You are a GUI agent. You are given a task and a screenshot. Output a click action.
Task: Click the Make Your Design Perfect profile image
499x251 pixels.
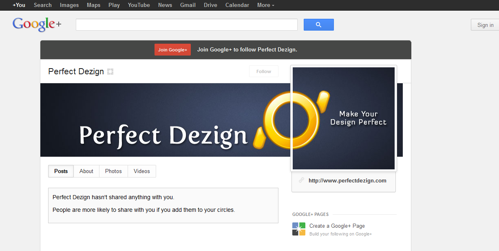click(x=344, y=118)
